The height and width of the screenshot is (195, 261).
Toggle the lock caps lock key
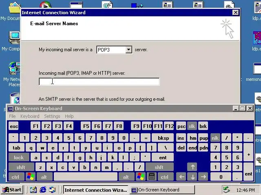coord(19,157)
